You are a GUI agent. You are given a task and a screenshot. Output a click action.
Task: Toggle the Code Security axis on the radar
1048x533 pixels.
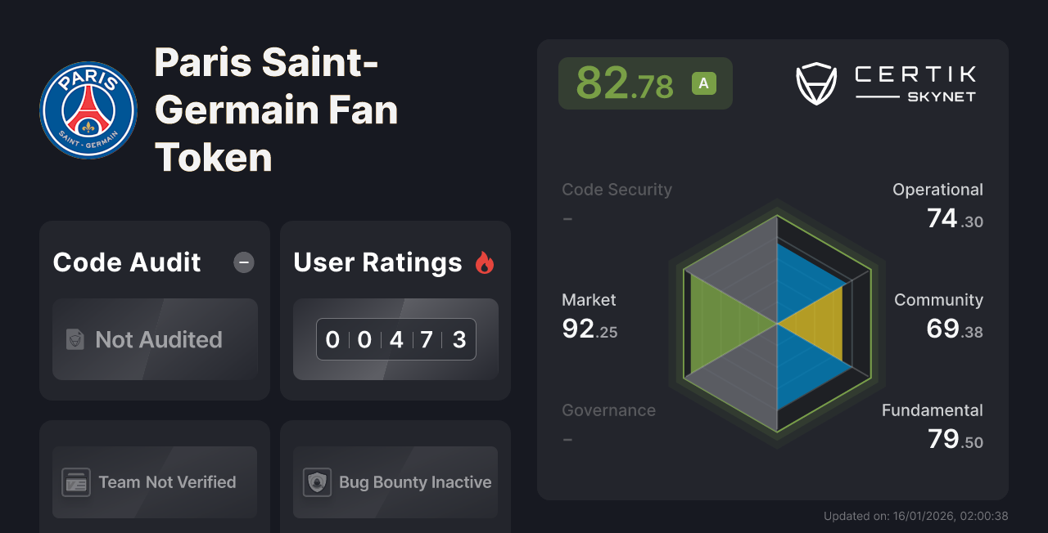tap(617, 189)
